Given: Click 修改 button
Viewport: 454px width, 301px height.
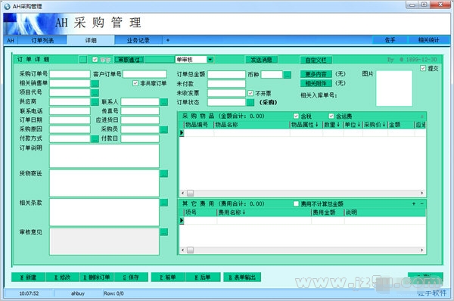Looking at the screenshot, I should click(x=63, y=277).
